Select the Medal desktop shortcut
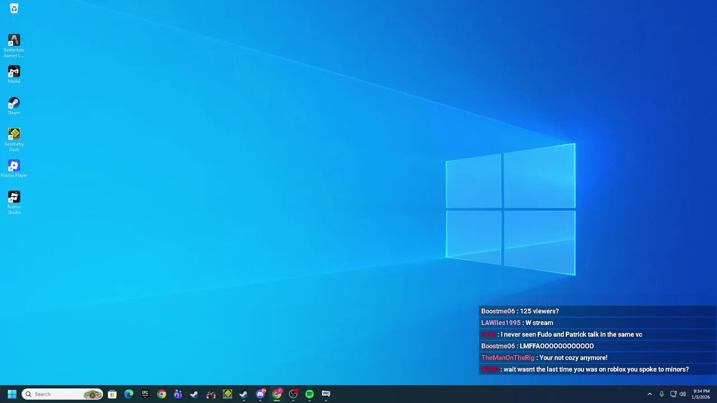717x403 pixels. 14,75
